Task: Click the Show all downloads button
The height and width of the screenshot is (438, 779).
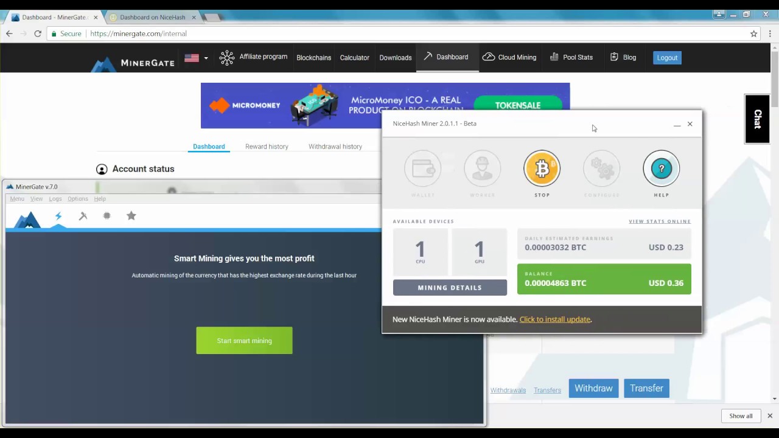Action: pyautogui.click(x=741, y=416)
